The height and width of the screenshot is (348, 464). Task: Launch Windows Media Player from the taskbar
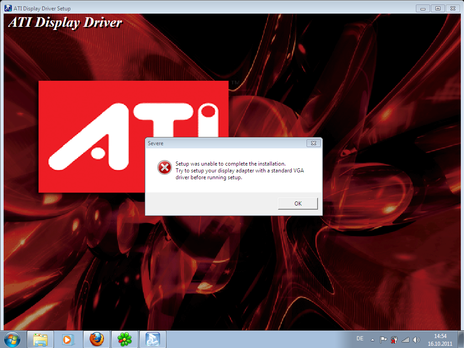click(68, 339)
